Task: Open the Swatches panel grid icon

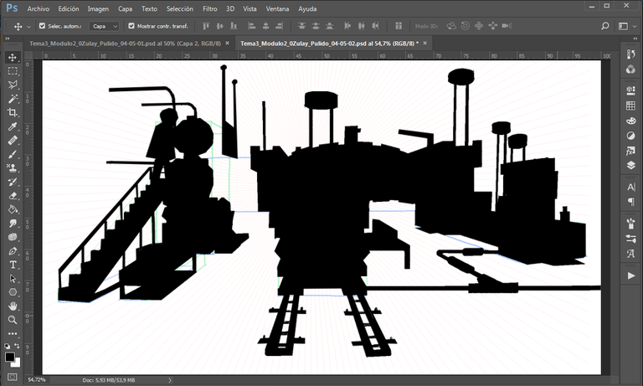Action: click(630, 106)
